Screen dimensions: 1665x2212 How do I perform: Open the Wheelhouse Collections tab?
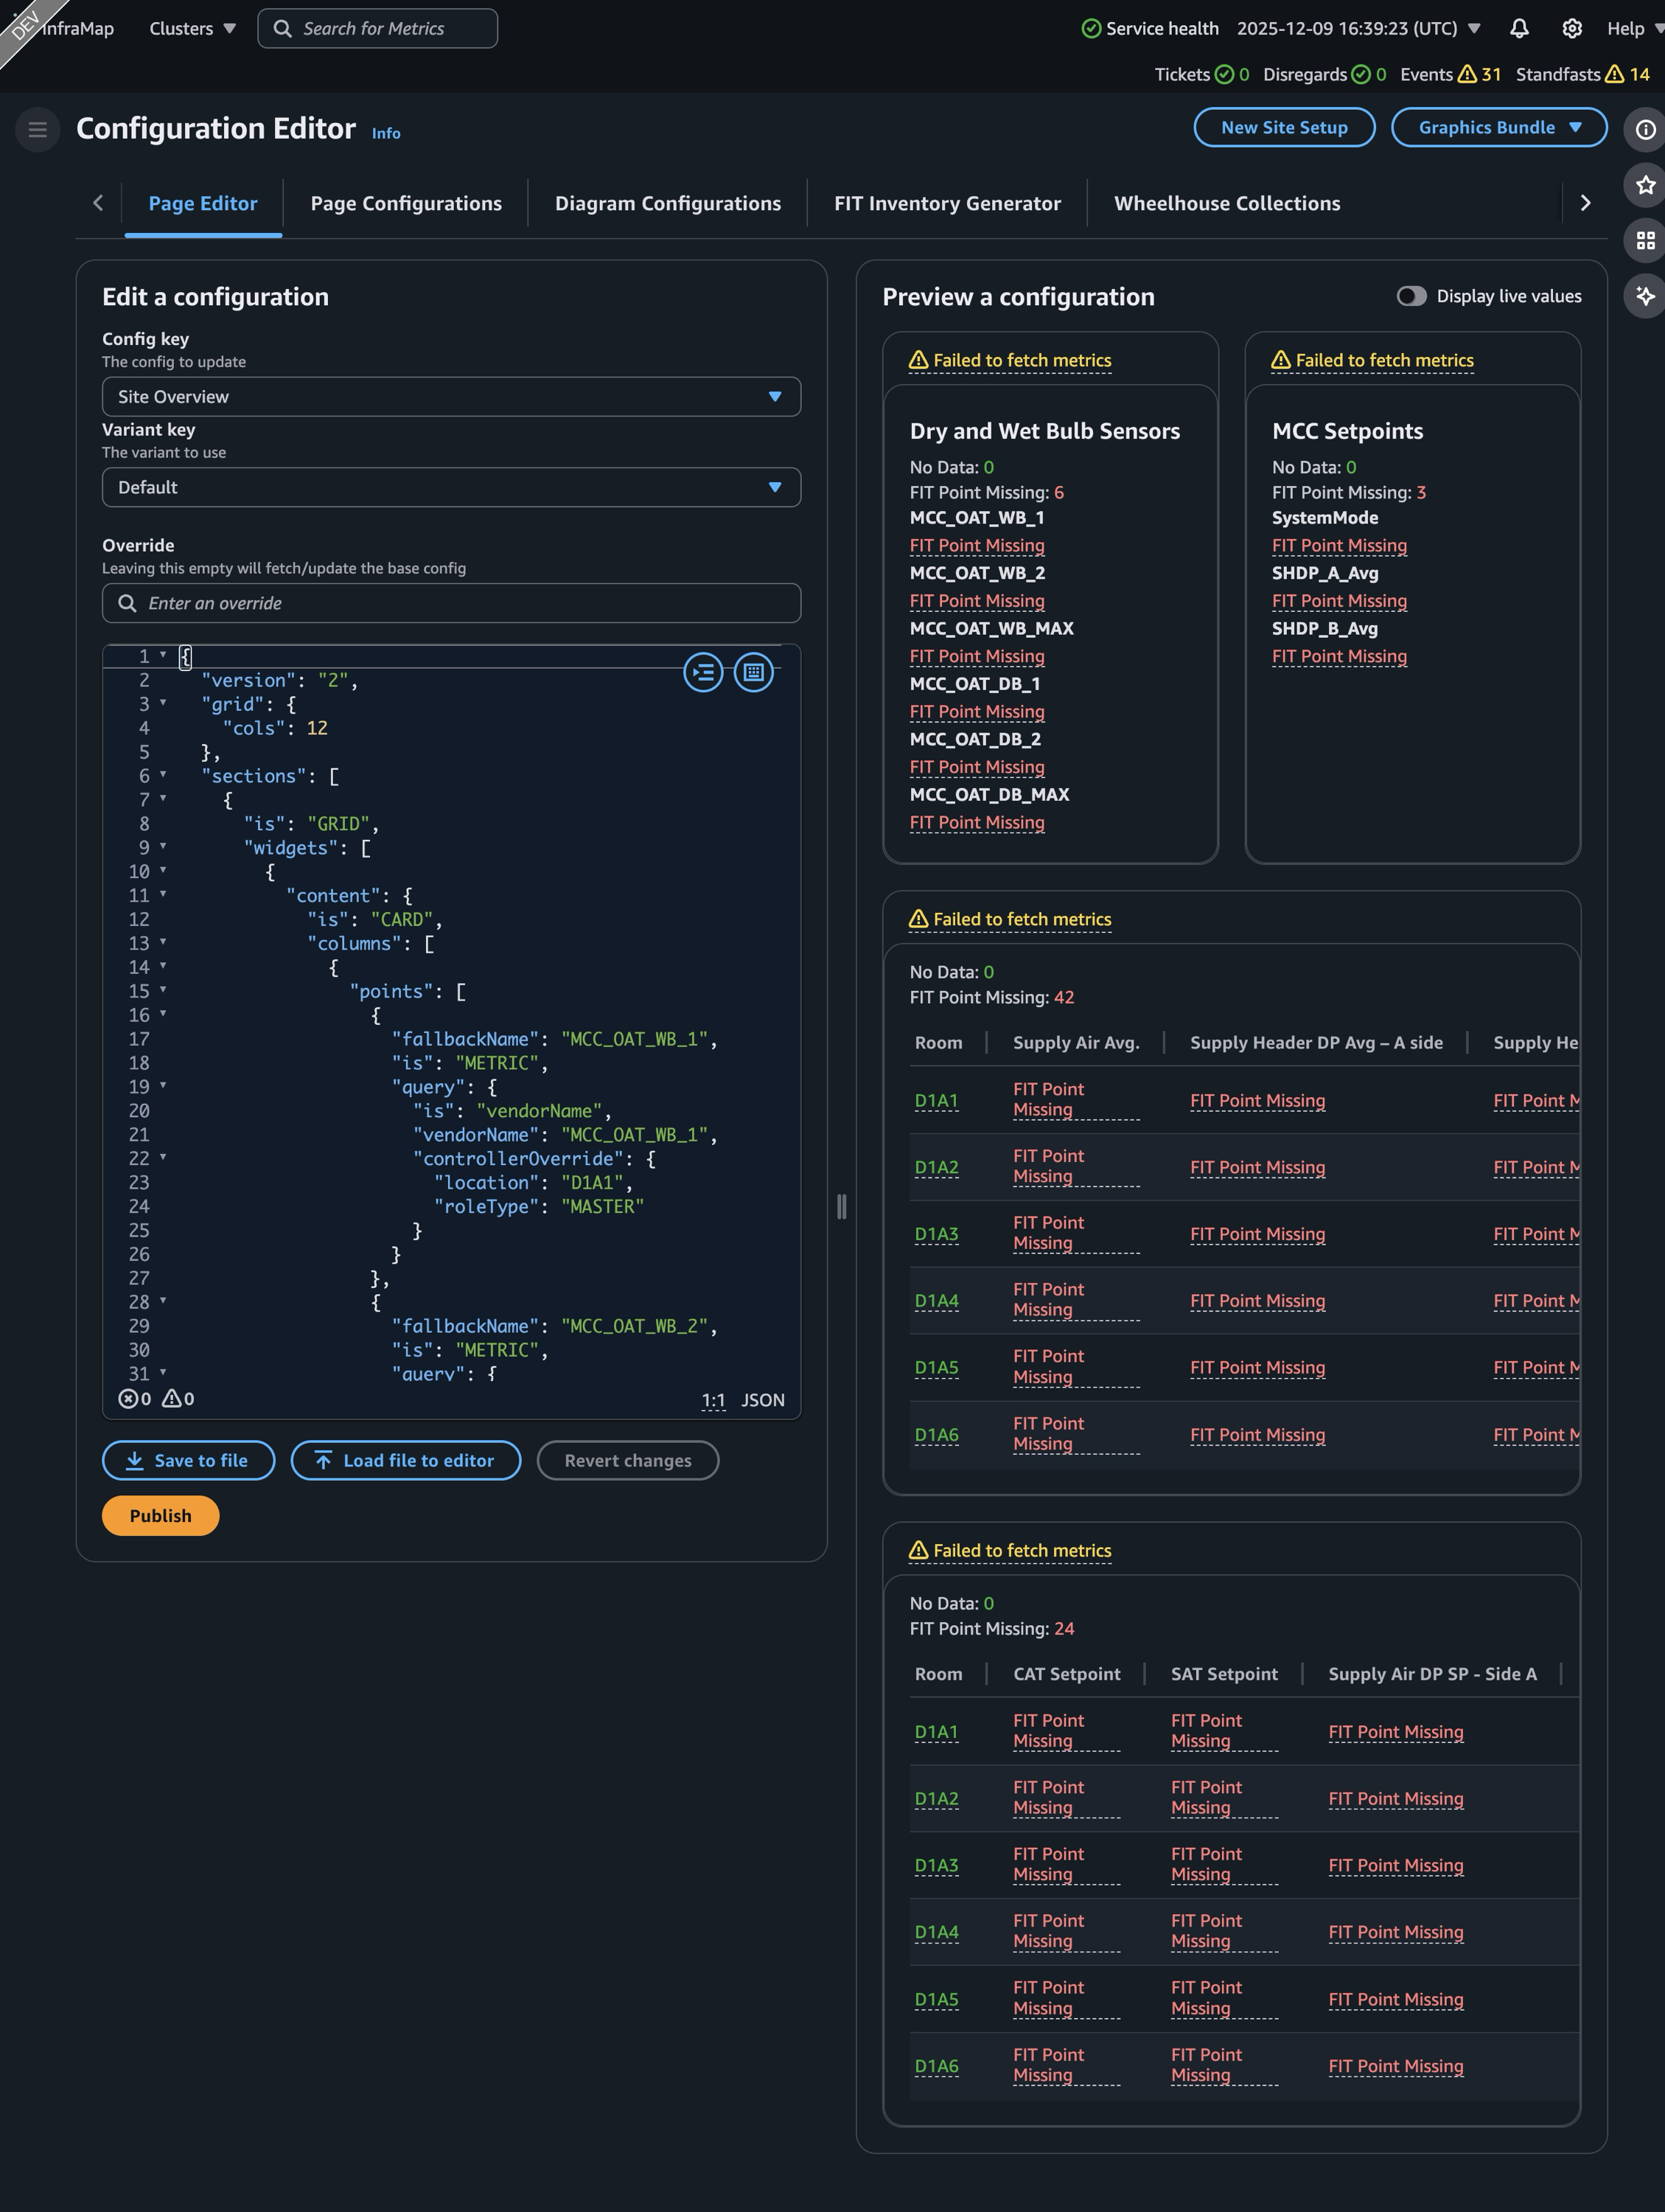click(1227, 203)
